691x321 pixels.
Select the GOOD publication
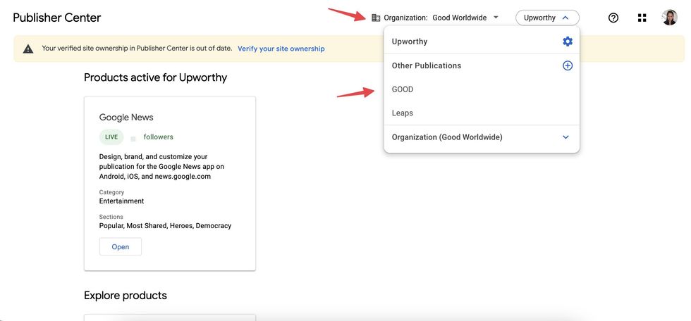403,89
